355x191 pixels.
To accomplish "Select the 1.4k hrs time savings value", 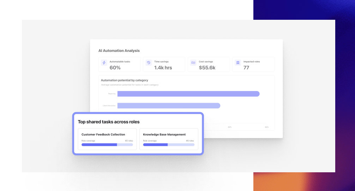I will 163,67.
